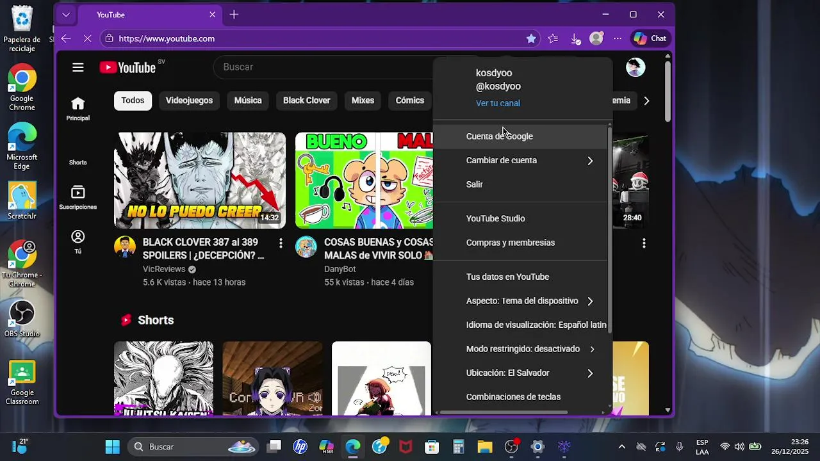The width and height of the screenshot is (820, 461).
Task: Expand Modo restringido submenu
Action: tap(592, 349)
